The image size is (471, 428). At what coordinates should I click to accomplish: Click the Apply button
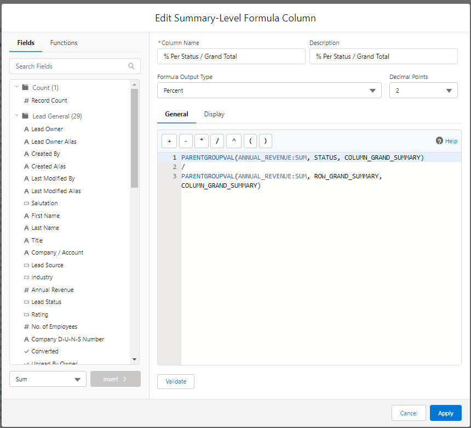click(445, 413)
